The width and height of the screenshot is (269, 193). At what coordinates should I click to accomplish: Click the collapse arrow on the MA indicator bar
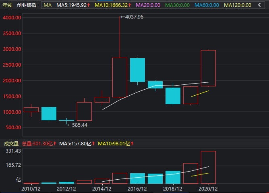259,5
